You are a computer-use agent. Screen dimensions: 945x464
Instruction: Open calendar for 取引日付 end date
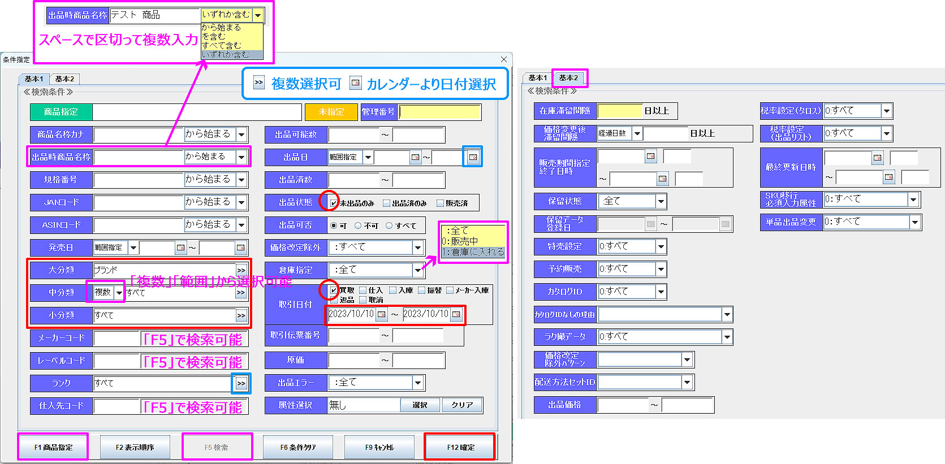click(456, 314)
